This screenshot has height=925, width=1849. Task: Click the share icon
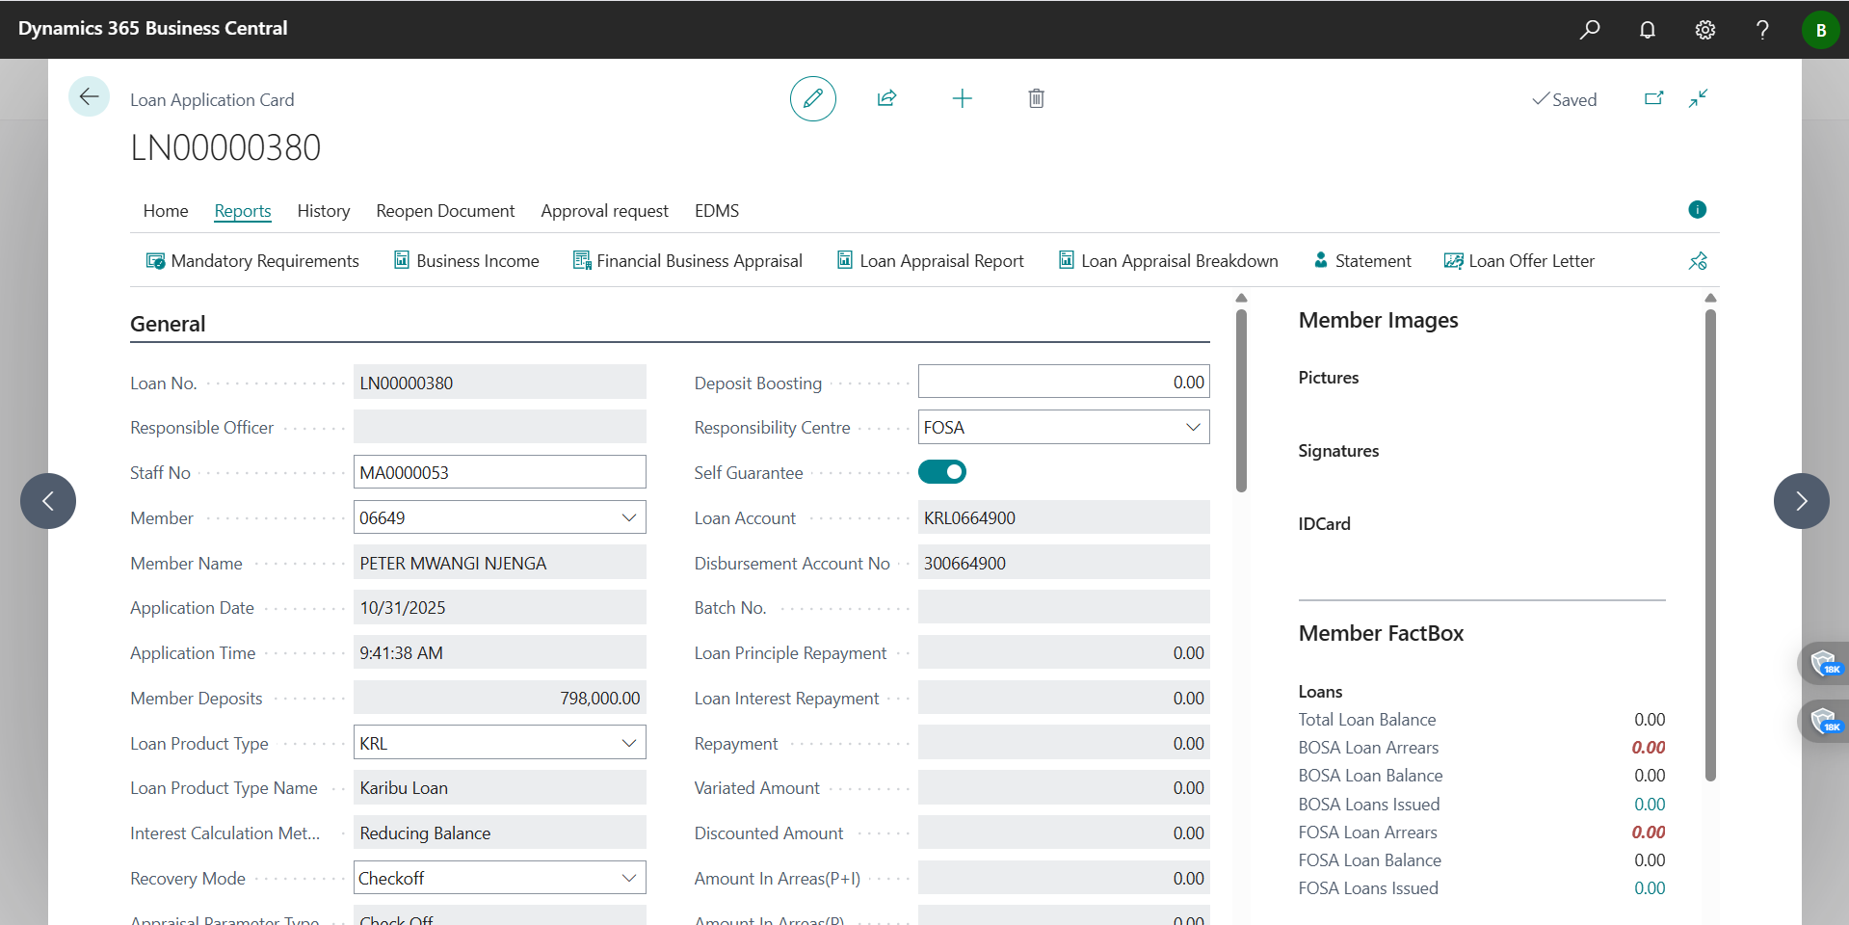(886, 98)
